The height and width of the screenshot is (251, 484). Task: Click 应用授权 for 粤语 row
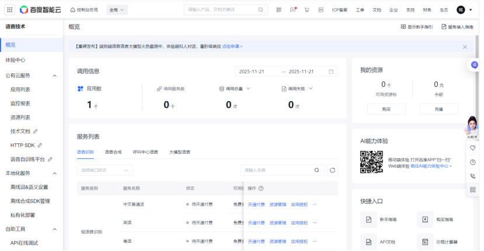pyautogui.click(x=299, y=242)
